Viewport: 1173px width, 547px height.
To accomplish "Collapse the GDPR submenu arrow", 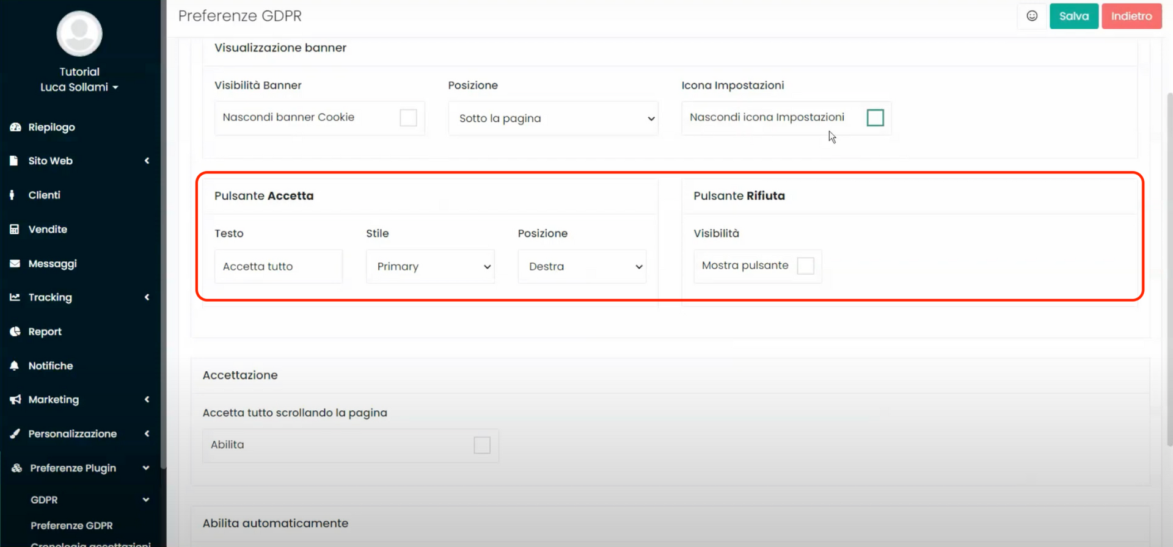I will click(146, 499).
